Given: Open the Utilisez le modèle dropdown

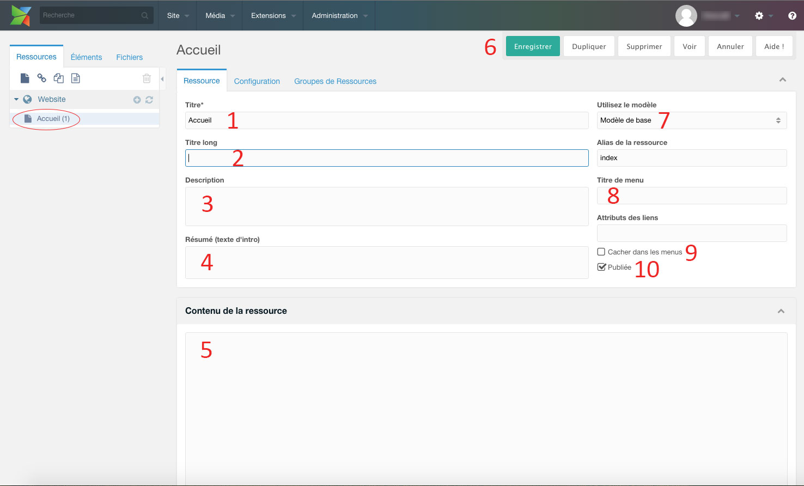Looking at the screenshot, I should (692, 120).
